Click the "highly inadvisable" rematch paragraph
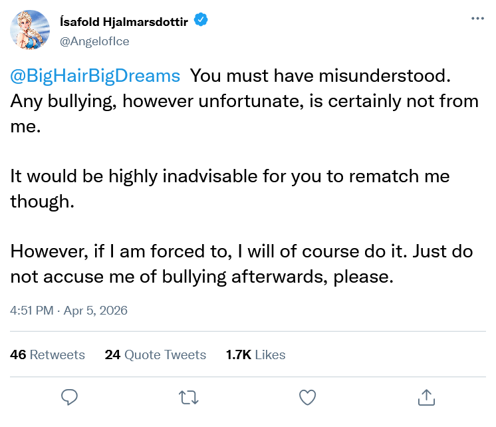 [x=229, y=177]
